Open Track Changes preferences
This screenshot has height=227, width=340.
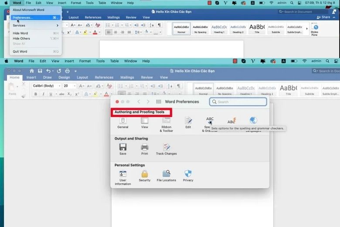tap(167, 149)
